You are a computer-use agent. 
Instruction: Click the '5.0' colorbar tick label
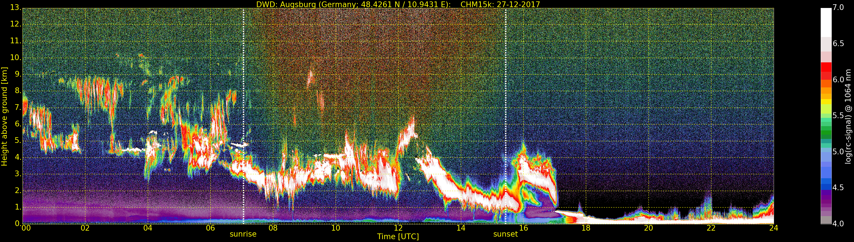(x=838, y=152)
